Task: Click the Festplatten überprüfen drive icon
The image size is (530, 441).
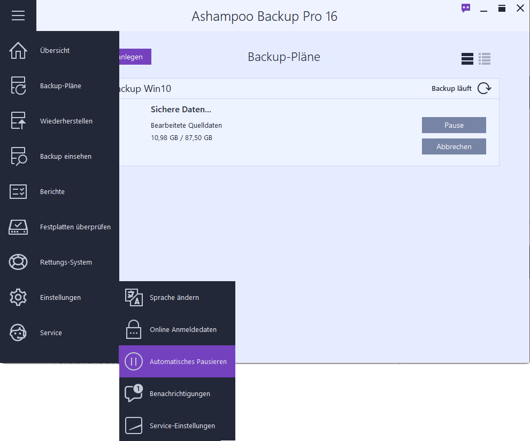Action: [x=18, y=227]
